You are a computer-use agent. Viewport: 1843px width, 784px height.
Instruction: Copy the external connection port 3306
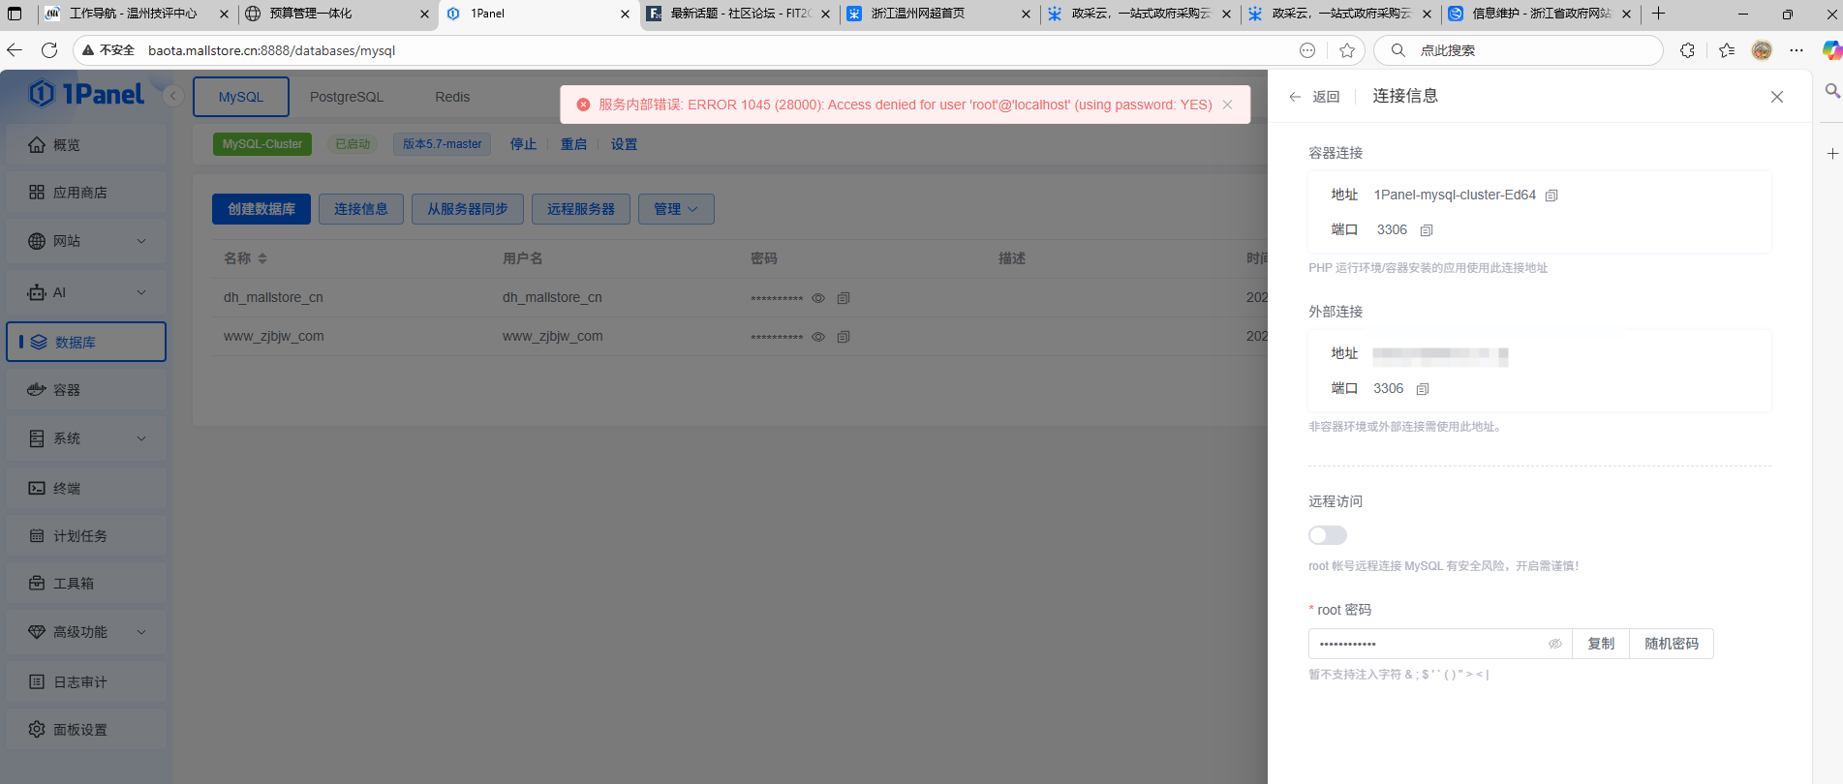click(x=1423, y=389)
